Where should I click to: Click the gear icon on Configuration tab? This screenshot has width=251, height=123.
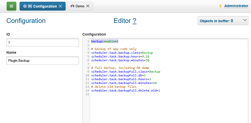click(25, 6)
